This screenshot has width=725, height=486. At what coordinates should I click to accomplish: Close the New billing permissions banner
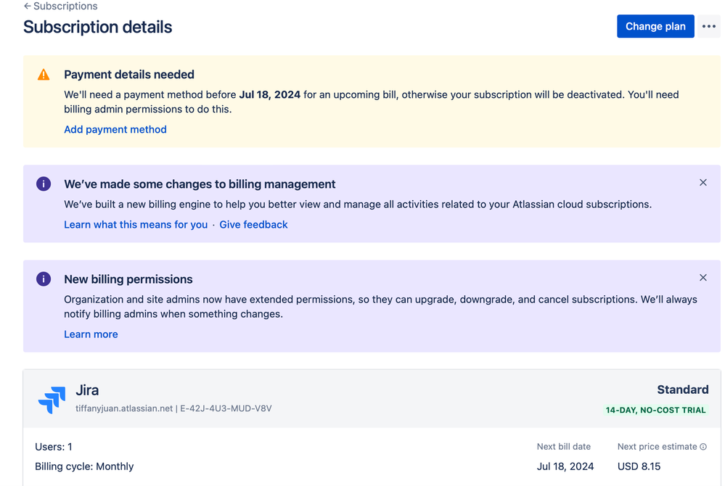[703, 278]
